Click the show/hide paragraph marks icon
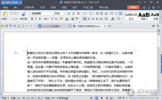The height and width of the screenshot is (100, 162). (x=116, y=13)
